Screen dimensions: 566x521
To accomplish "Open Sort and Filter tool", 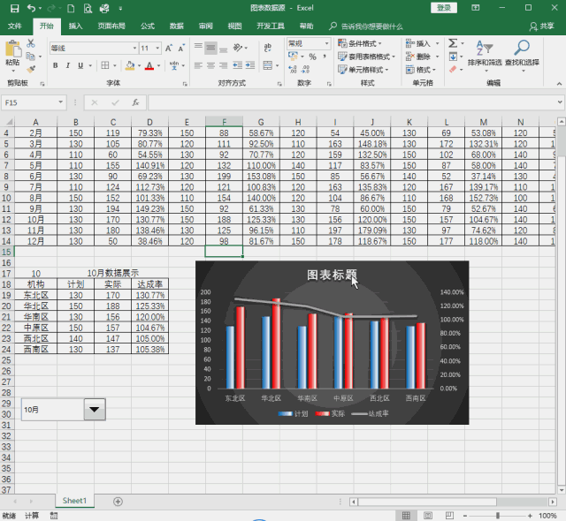I will 484,52.
